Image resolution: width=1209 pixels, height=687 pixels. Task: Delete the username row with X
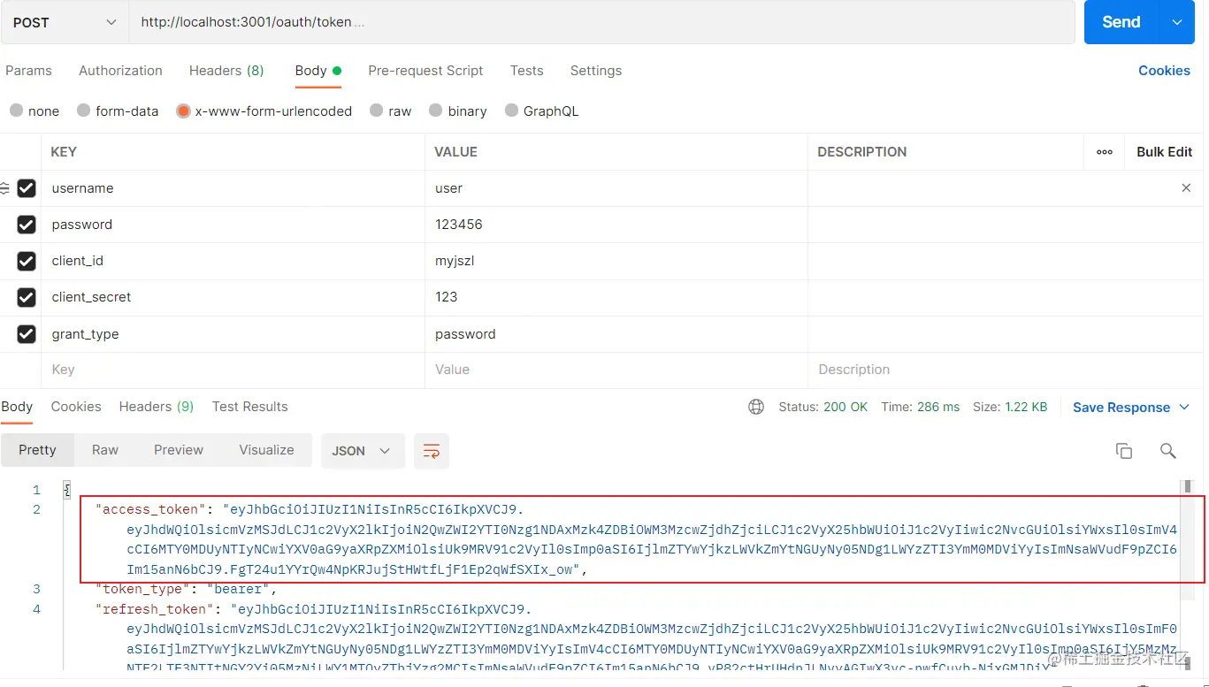(1186, 188)
